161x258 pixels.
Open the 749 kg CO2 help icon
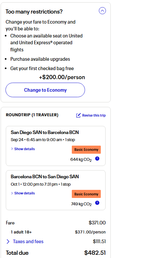point(97,203)
